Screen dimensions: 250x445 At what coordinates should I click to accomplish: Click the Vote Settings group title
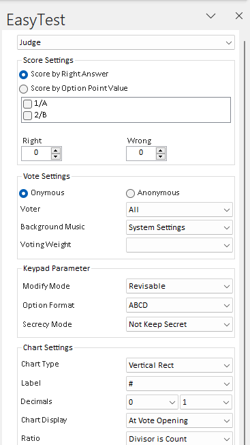point(46,176)
